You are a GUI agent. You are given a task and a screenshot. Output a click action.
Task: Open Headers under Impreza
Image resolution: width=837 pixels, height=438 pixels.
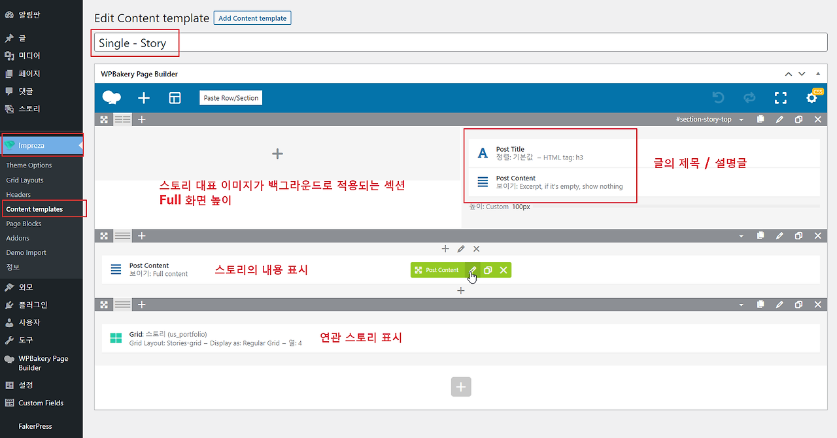point(18,195)
